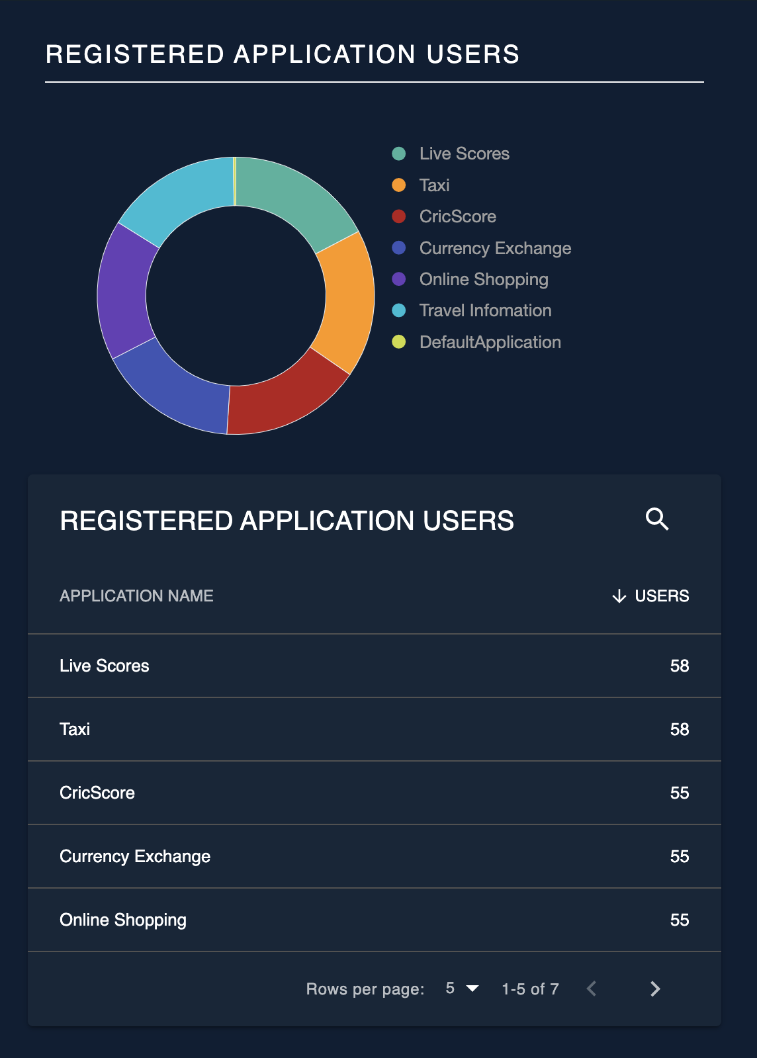
Task: Toggle Travel Infomation legend entry
Action: 472,310
